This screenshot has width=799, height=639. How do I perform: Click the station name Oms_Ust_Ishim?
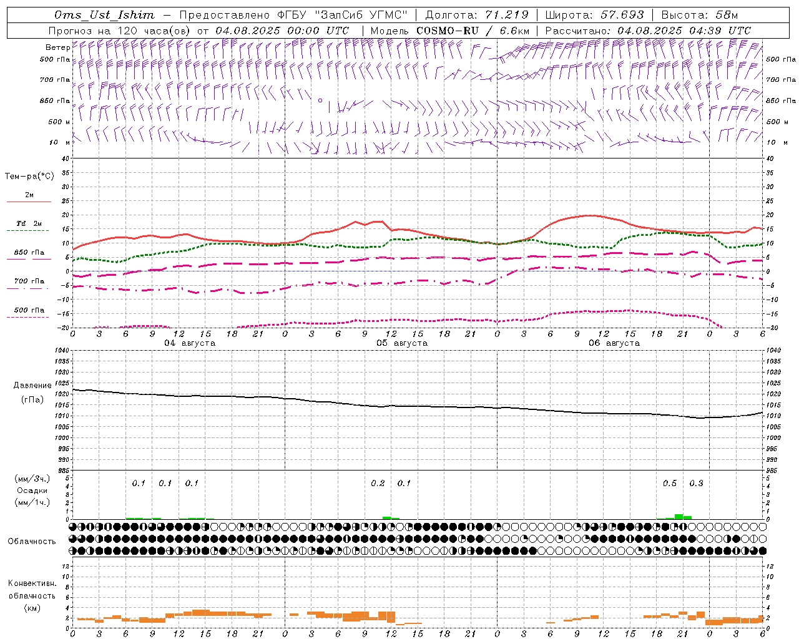coord(104,15)
